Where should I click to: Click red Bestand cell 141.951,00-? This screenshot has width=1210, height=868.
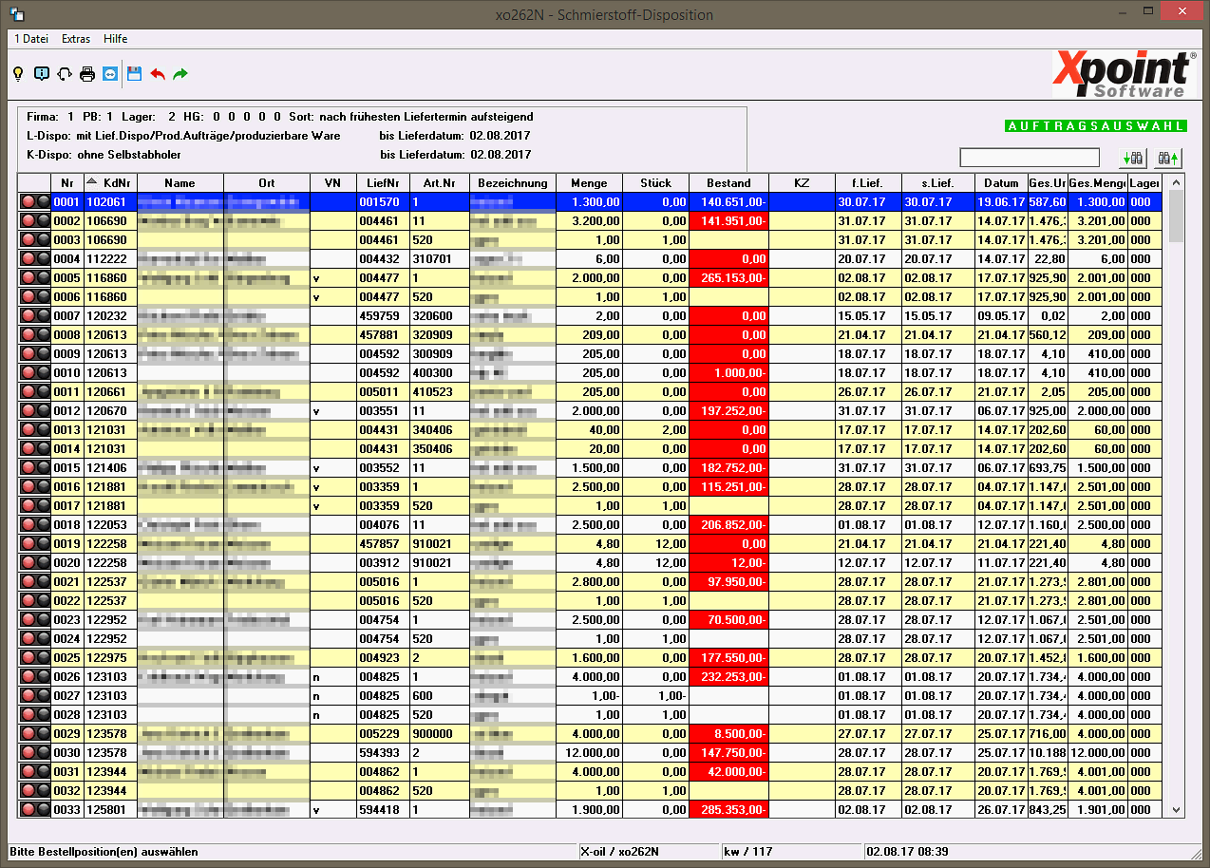pos(728,220)
